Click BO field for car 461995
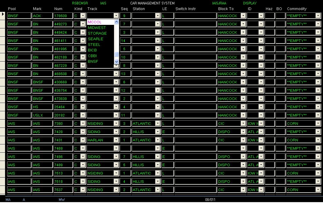Viewport: 323px width, 203px height. point(280,49)
